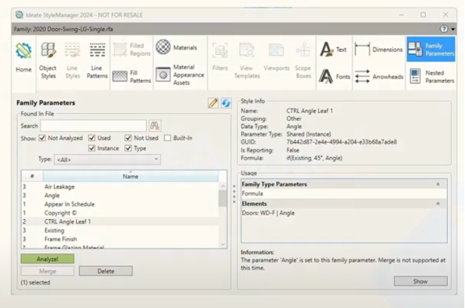Select Filters tool icon

220,50
